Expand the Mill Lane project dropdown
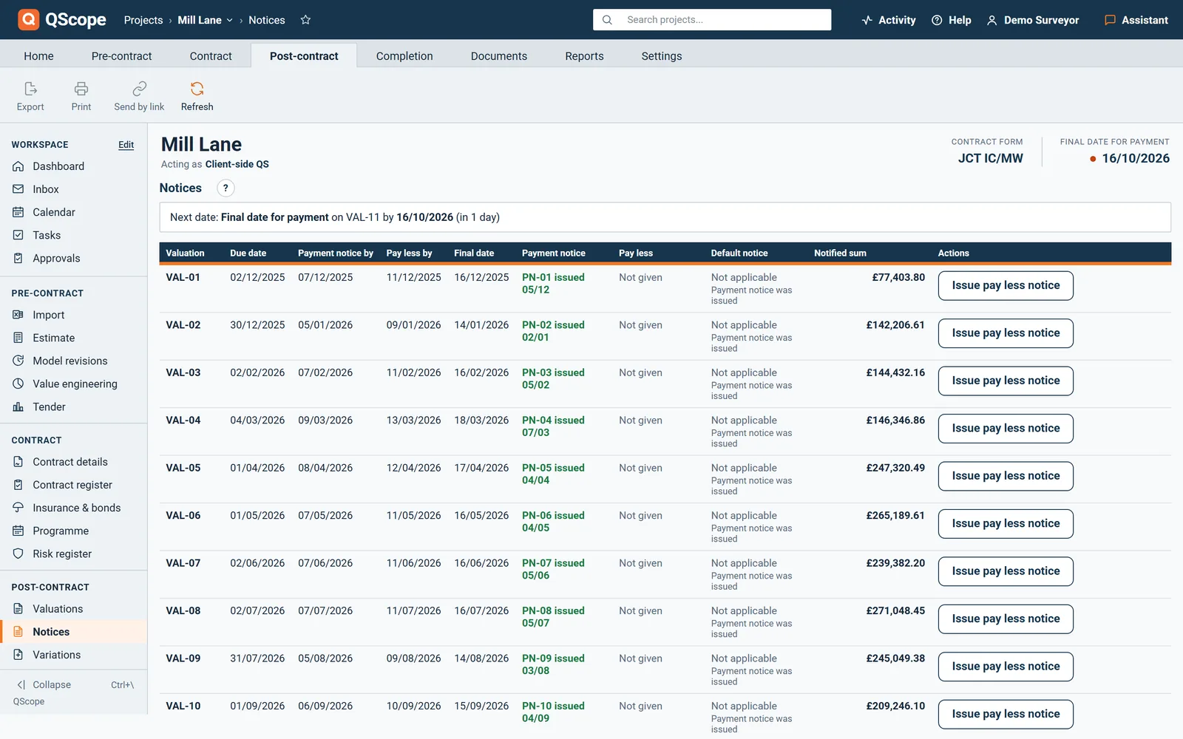This screenshot has width=1183, height=739. (206, 20)
